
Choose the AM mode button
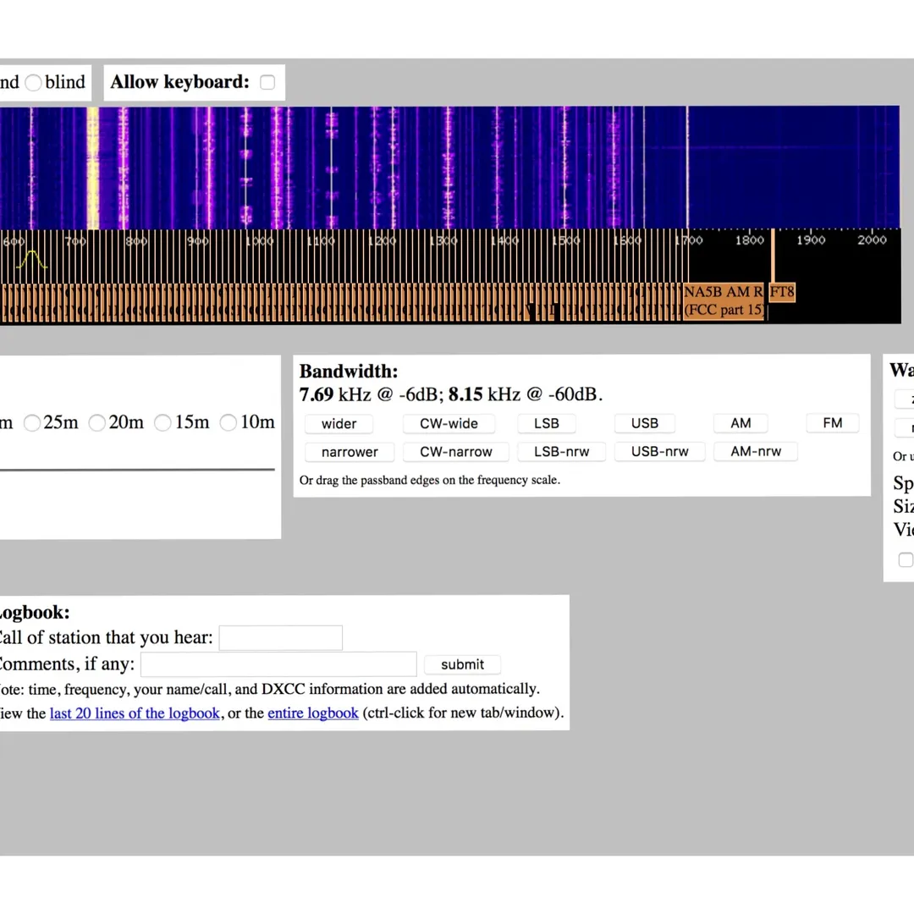coord(741,423)
